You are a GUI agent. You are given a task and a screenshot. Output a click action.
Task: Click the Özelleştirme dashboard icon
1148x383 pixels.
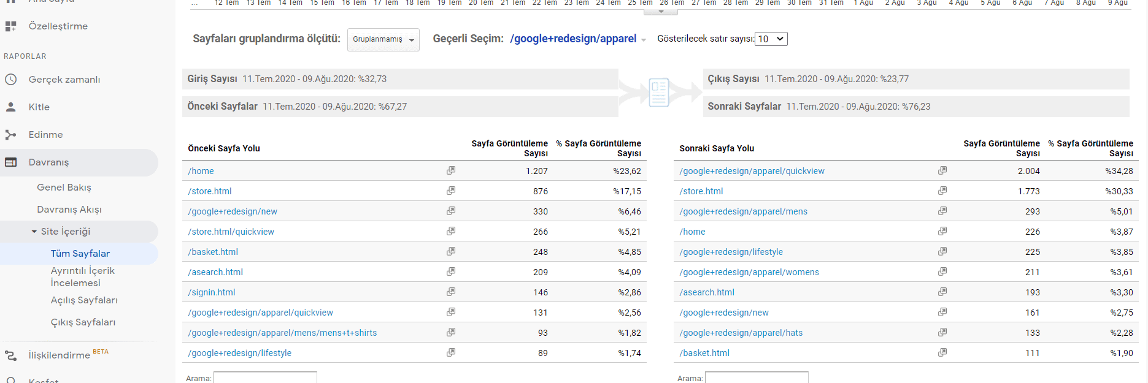[11, 26]
